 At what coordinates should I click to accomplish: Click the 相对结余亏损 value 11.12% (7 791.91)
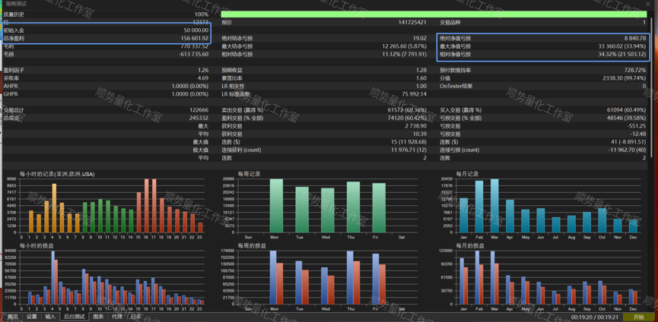(x=405, y=54)
